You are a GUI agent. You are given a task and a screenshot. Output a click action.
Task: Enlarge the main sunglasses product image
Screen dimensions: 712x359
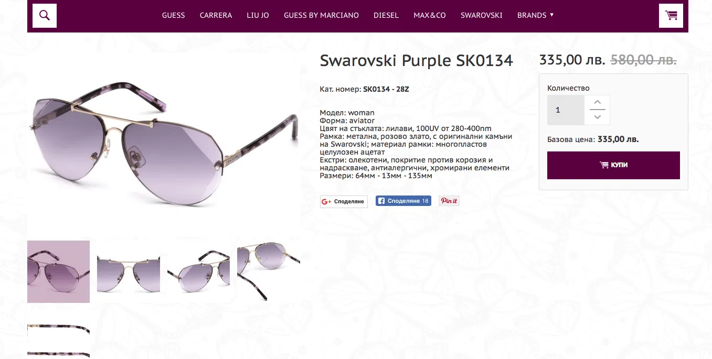click(x=163, y=142)
